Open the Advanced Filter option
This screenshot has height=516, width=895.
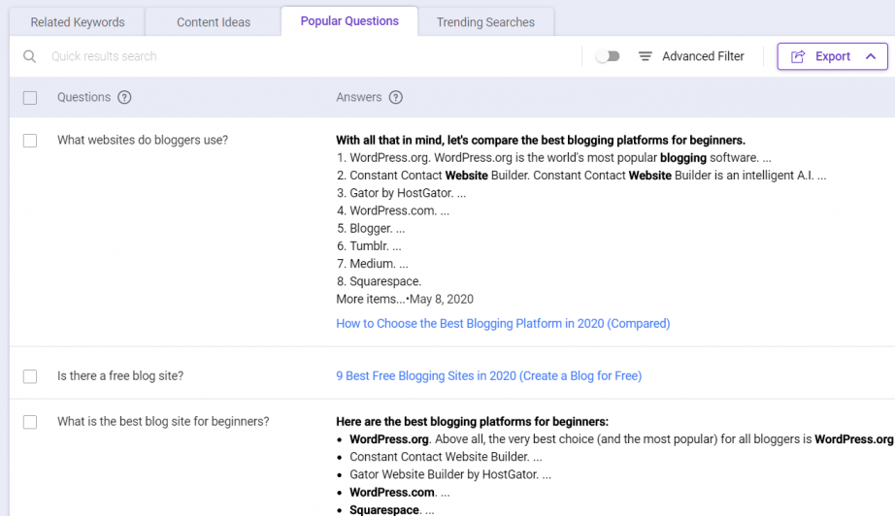(703, 56)
